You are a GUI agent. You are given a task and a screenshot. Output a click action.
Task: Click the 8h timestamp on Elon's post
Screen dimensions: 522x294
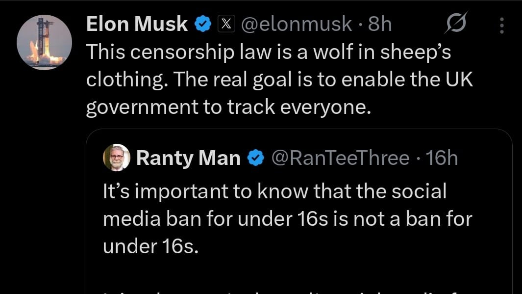pos(380,24)
